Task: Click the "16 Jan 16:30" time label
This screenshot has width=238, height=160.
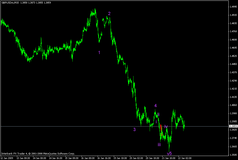Action: 104,158
